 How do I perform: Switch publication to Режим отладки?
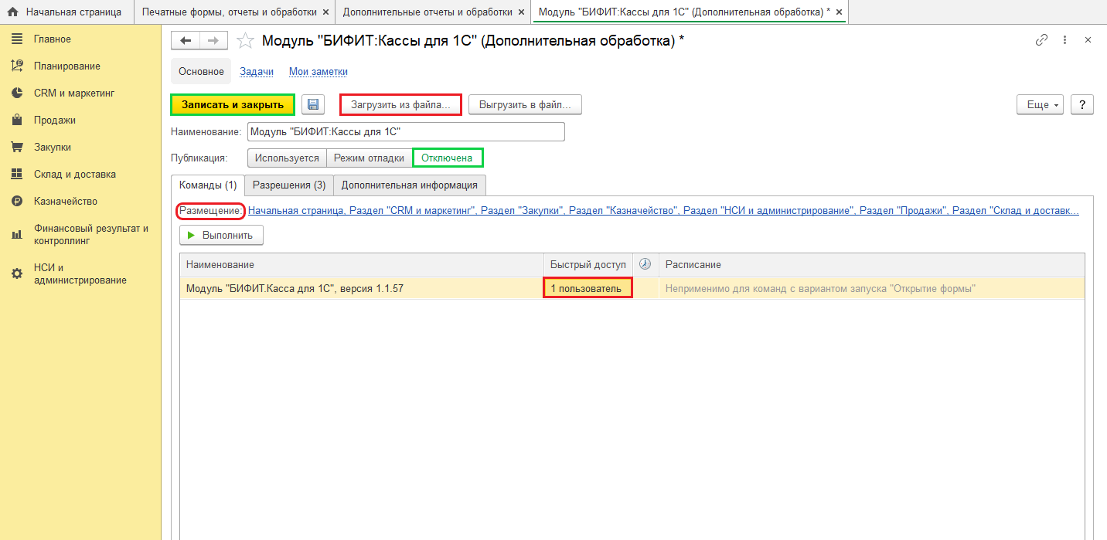click(x=369, y=158)
